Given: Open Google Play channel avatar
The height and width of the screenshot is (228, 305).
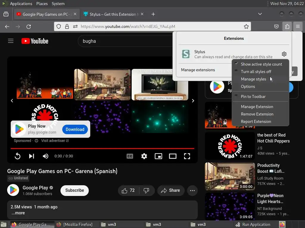Looking at the screenshot, I should point(13,190).
